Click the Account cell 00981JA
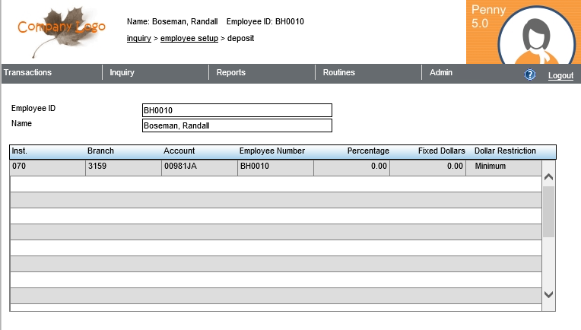Image resolution: width=581 pixels, height=330 pixels. tap(199, 166)
